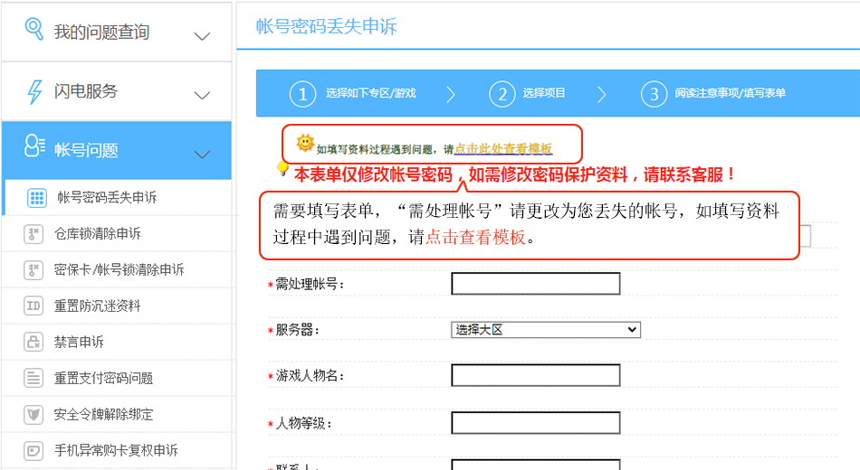Click the icon beside 密保卡/帐号锁清除申诉
Screen dimensions: 860x470
coord(33,270)
